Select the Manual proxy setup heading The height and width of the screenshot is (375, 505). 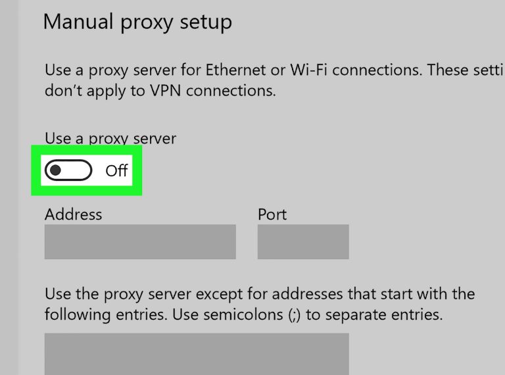[x=137, y=22]
